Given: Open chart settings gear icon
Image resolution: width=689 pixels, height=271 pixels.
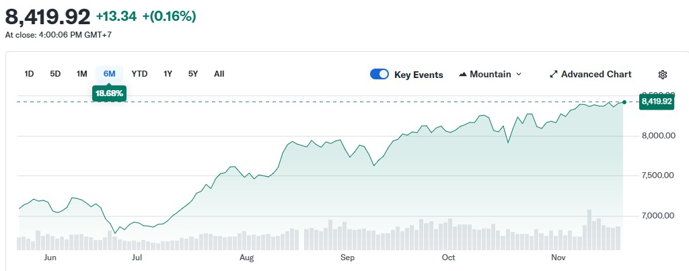Looking at the screenshot, I should 662,75.
